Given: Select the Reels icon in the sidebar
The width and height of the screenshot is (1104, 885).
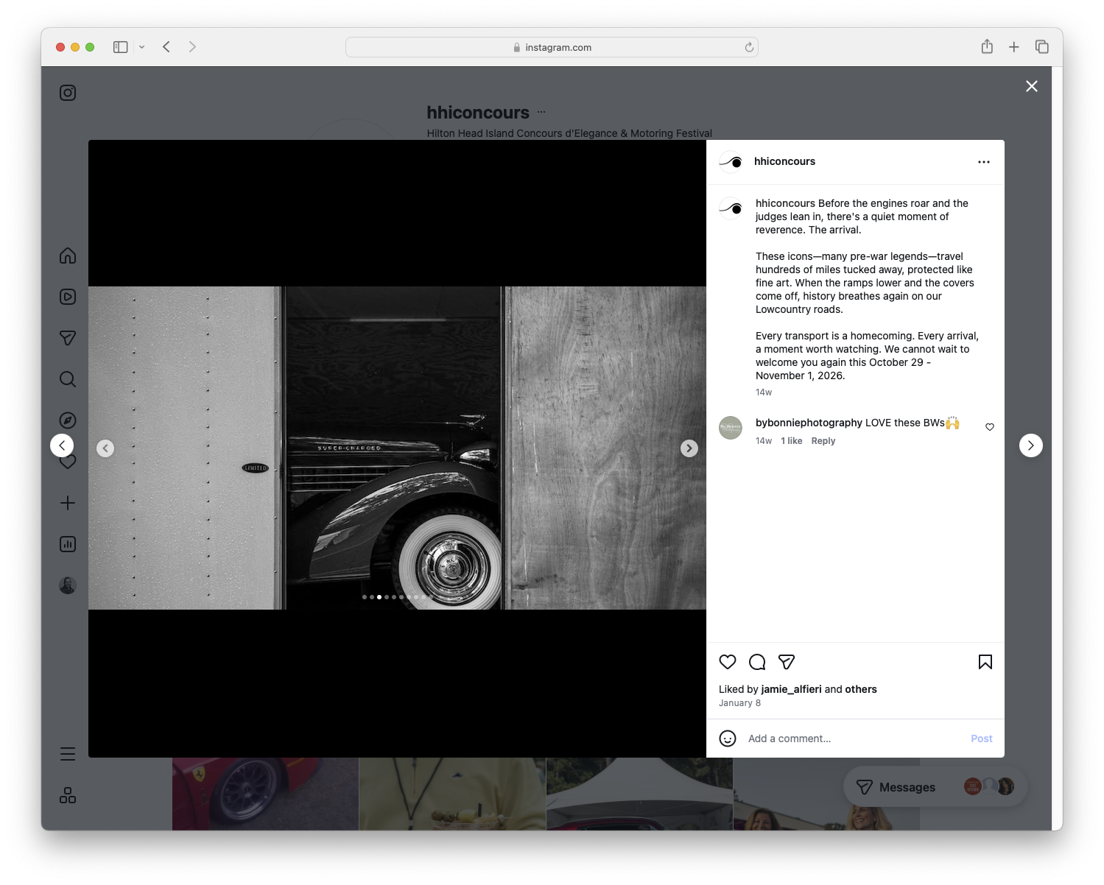Looking at the screenshot, I should click(67, 297).
